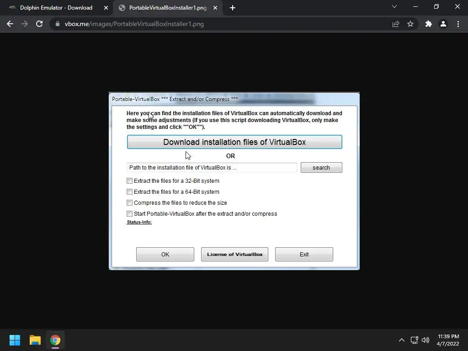Go back to the previous page
This screenshot has width=468, height=351.
point(10,24)
